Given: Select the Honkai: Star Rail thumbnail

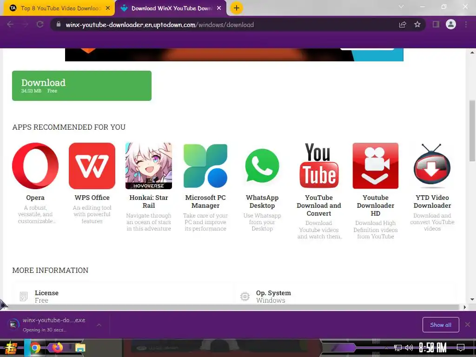Looking at the screenshot, I should tap(149, 166).
